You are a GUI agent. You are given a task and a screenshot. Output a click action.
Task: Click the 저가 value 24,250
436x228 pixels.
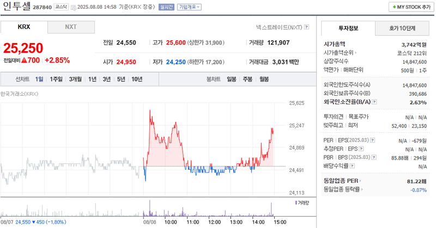[175, 62]
